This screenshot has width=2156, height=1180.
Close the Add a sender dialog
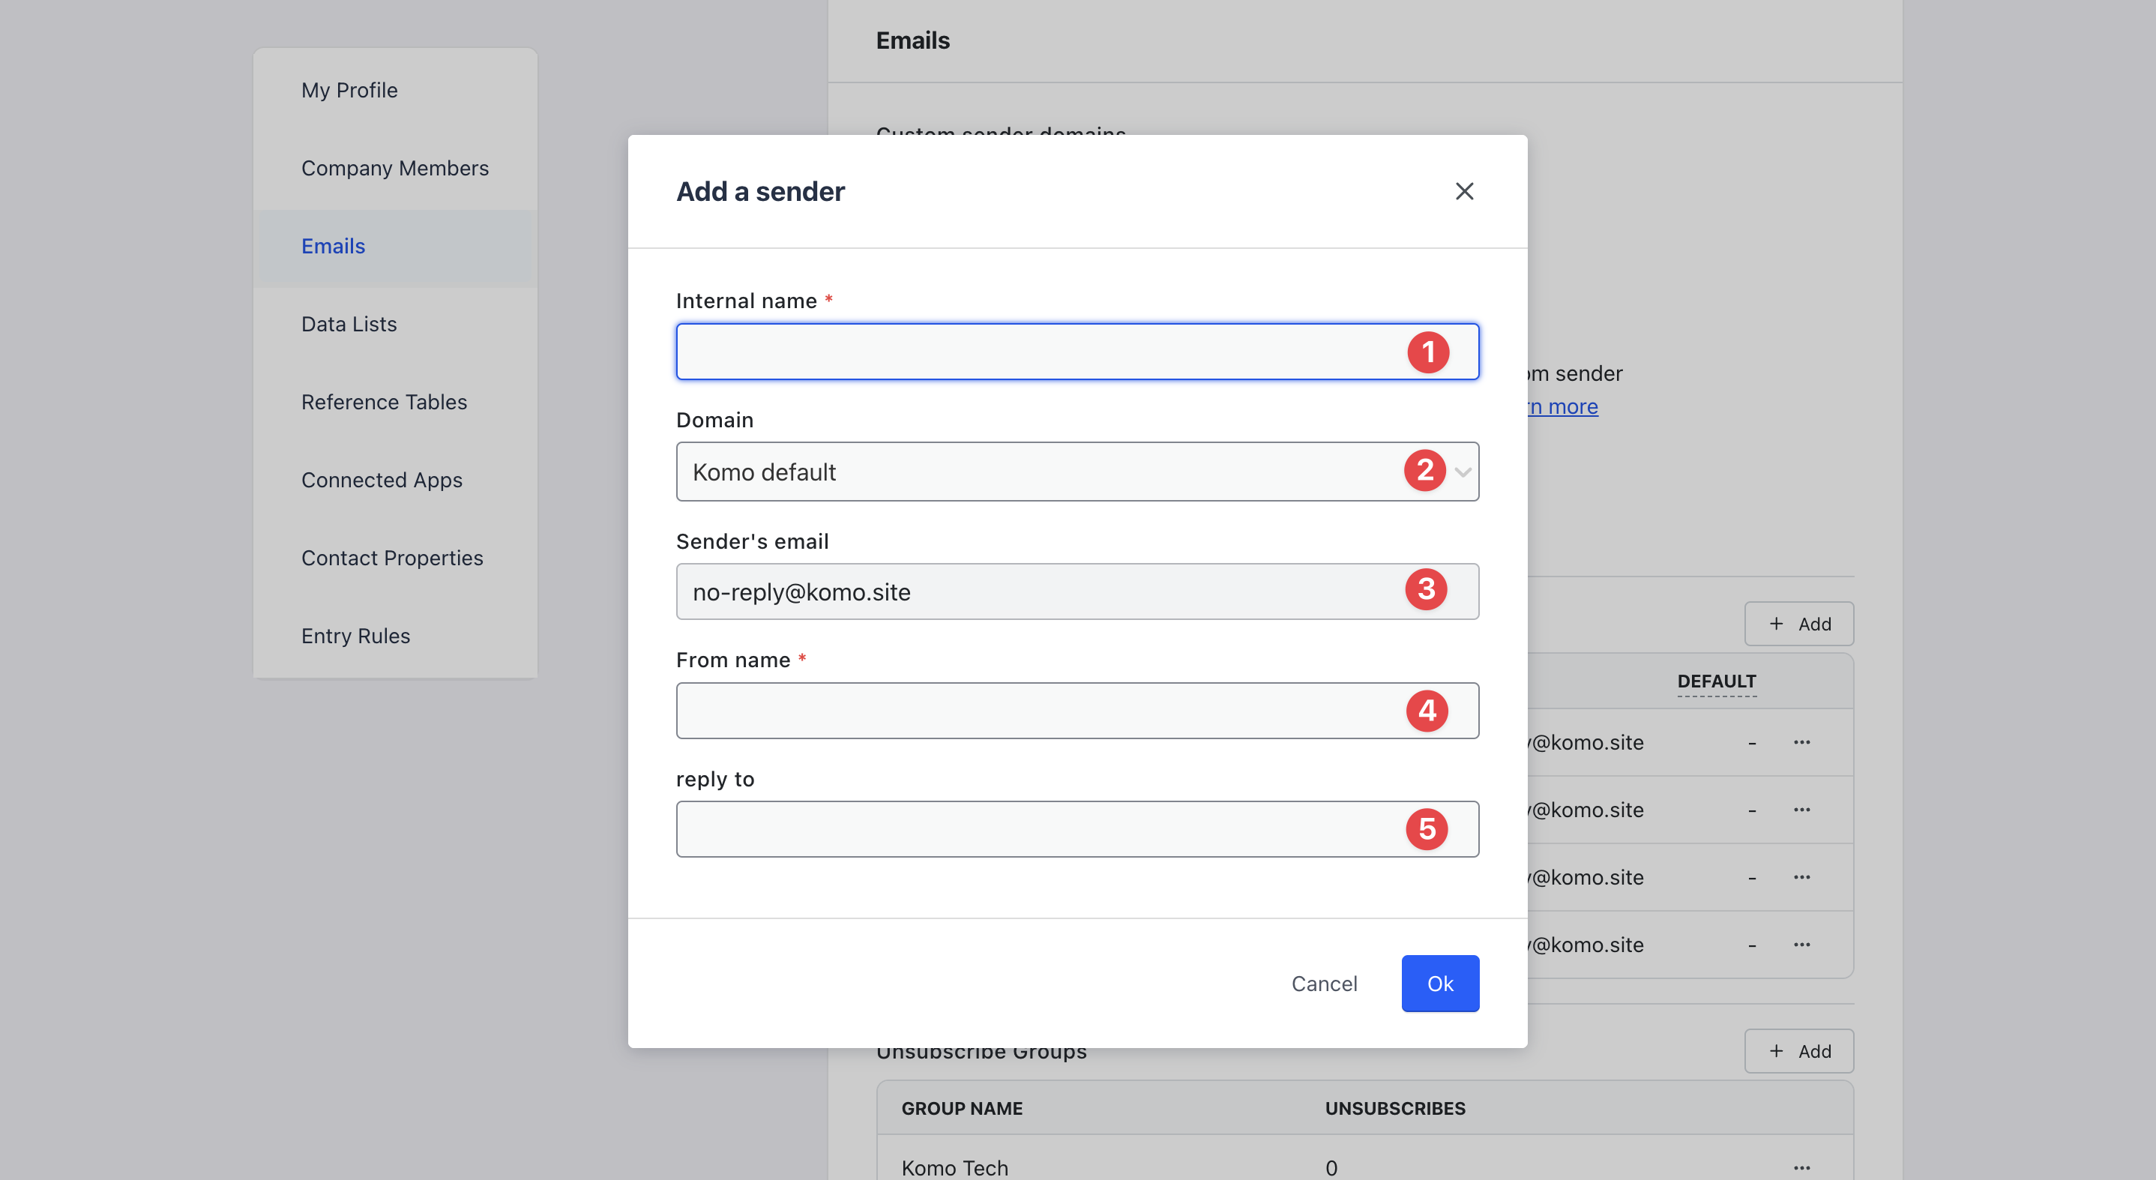coord(1464,192)
